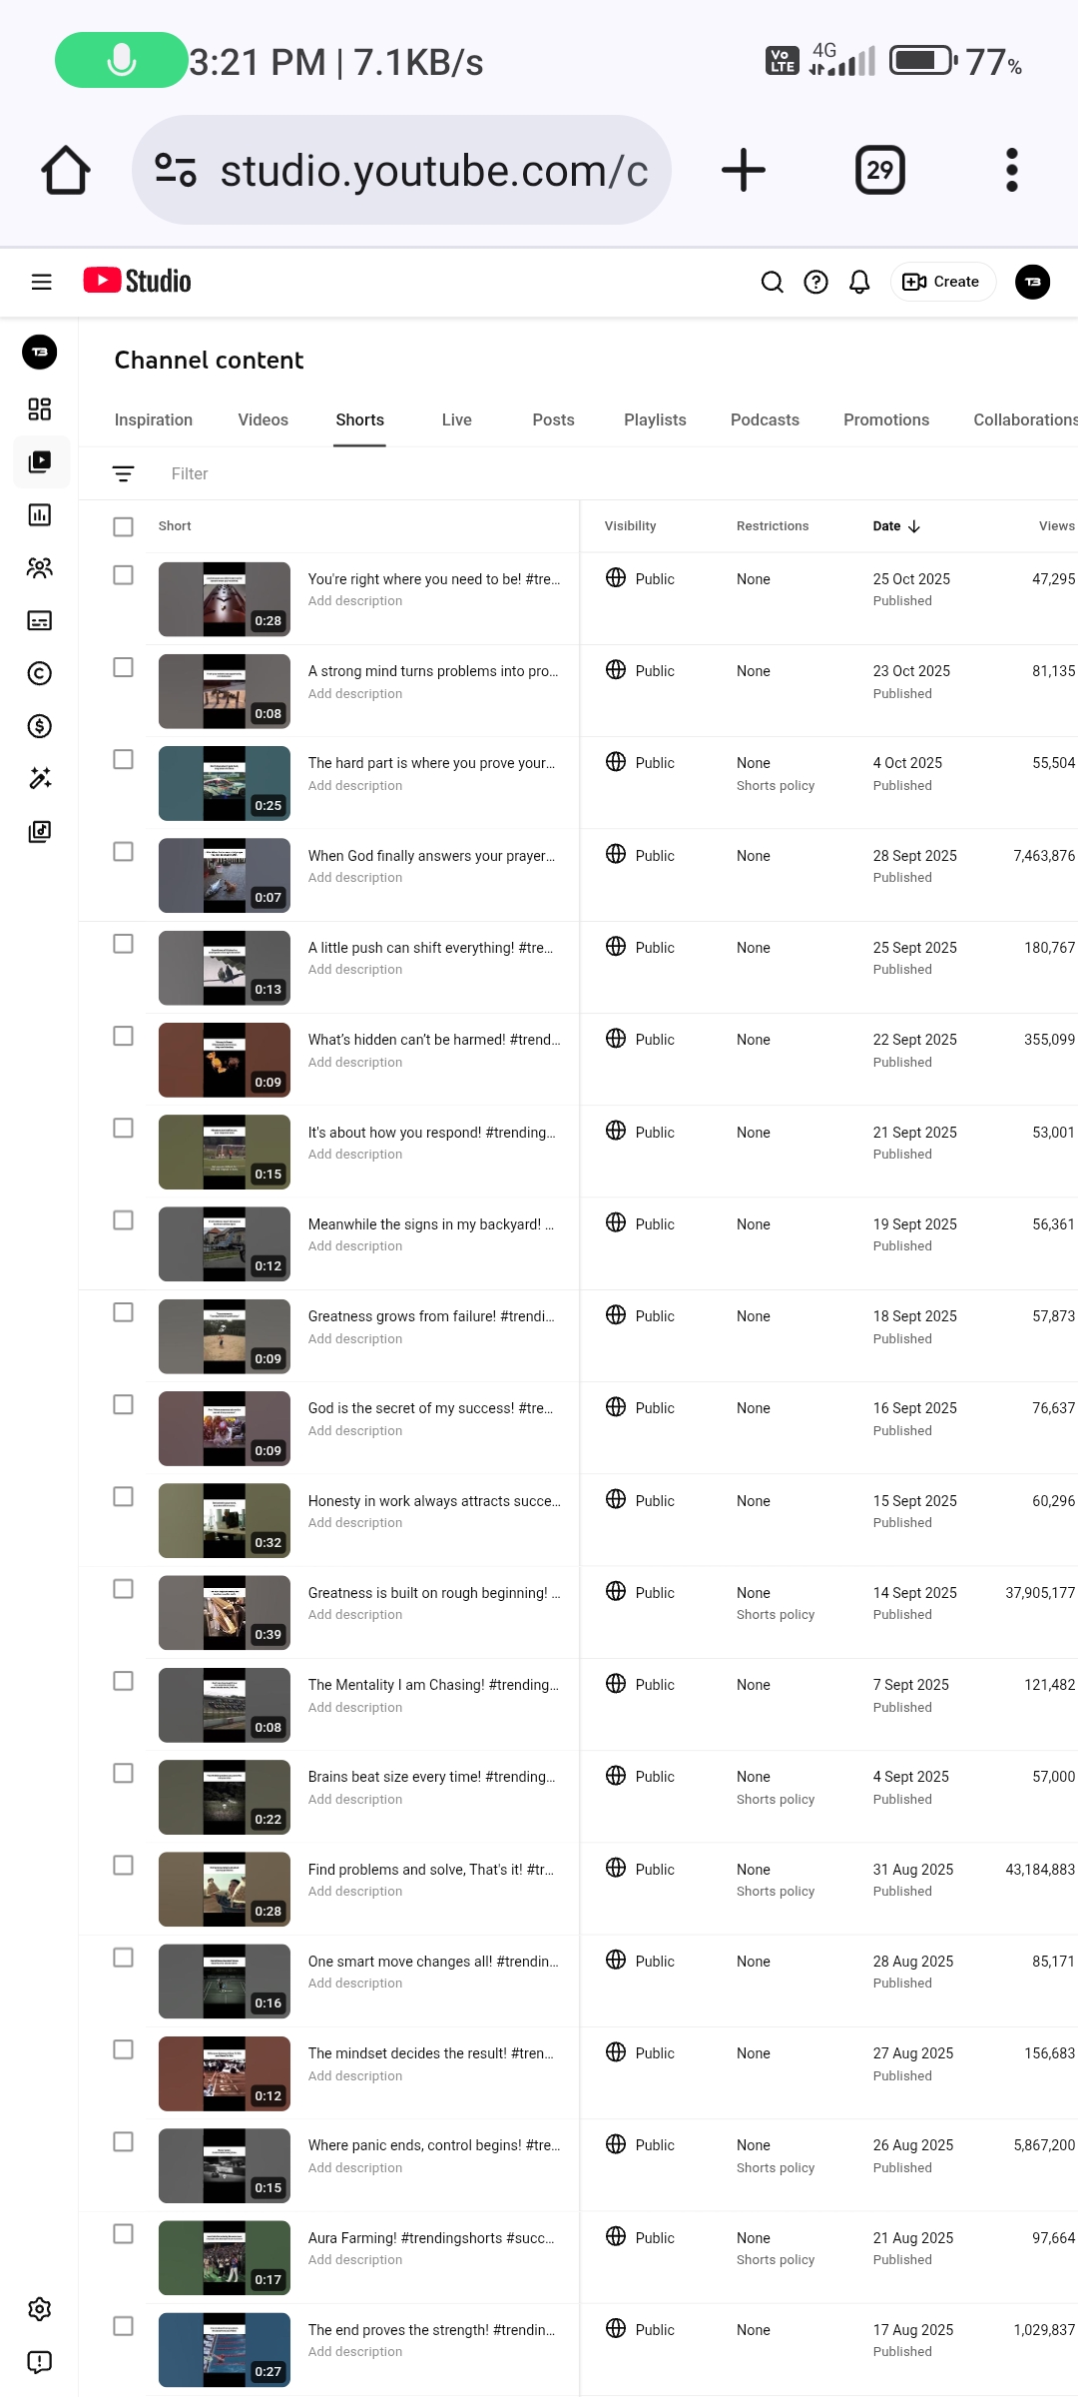Click the Create button
Viewport: 1078px width, 2397px height.
[x=941, y=283]
